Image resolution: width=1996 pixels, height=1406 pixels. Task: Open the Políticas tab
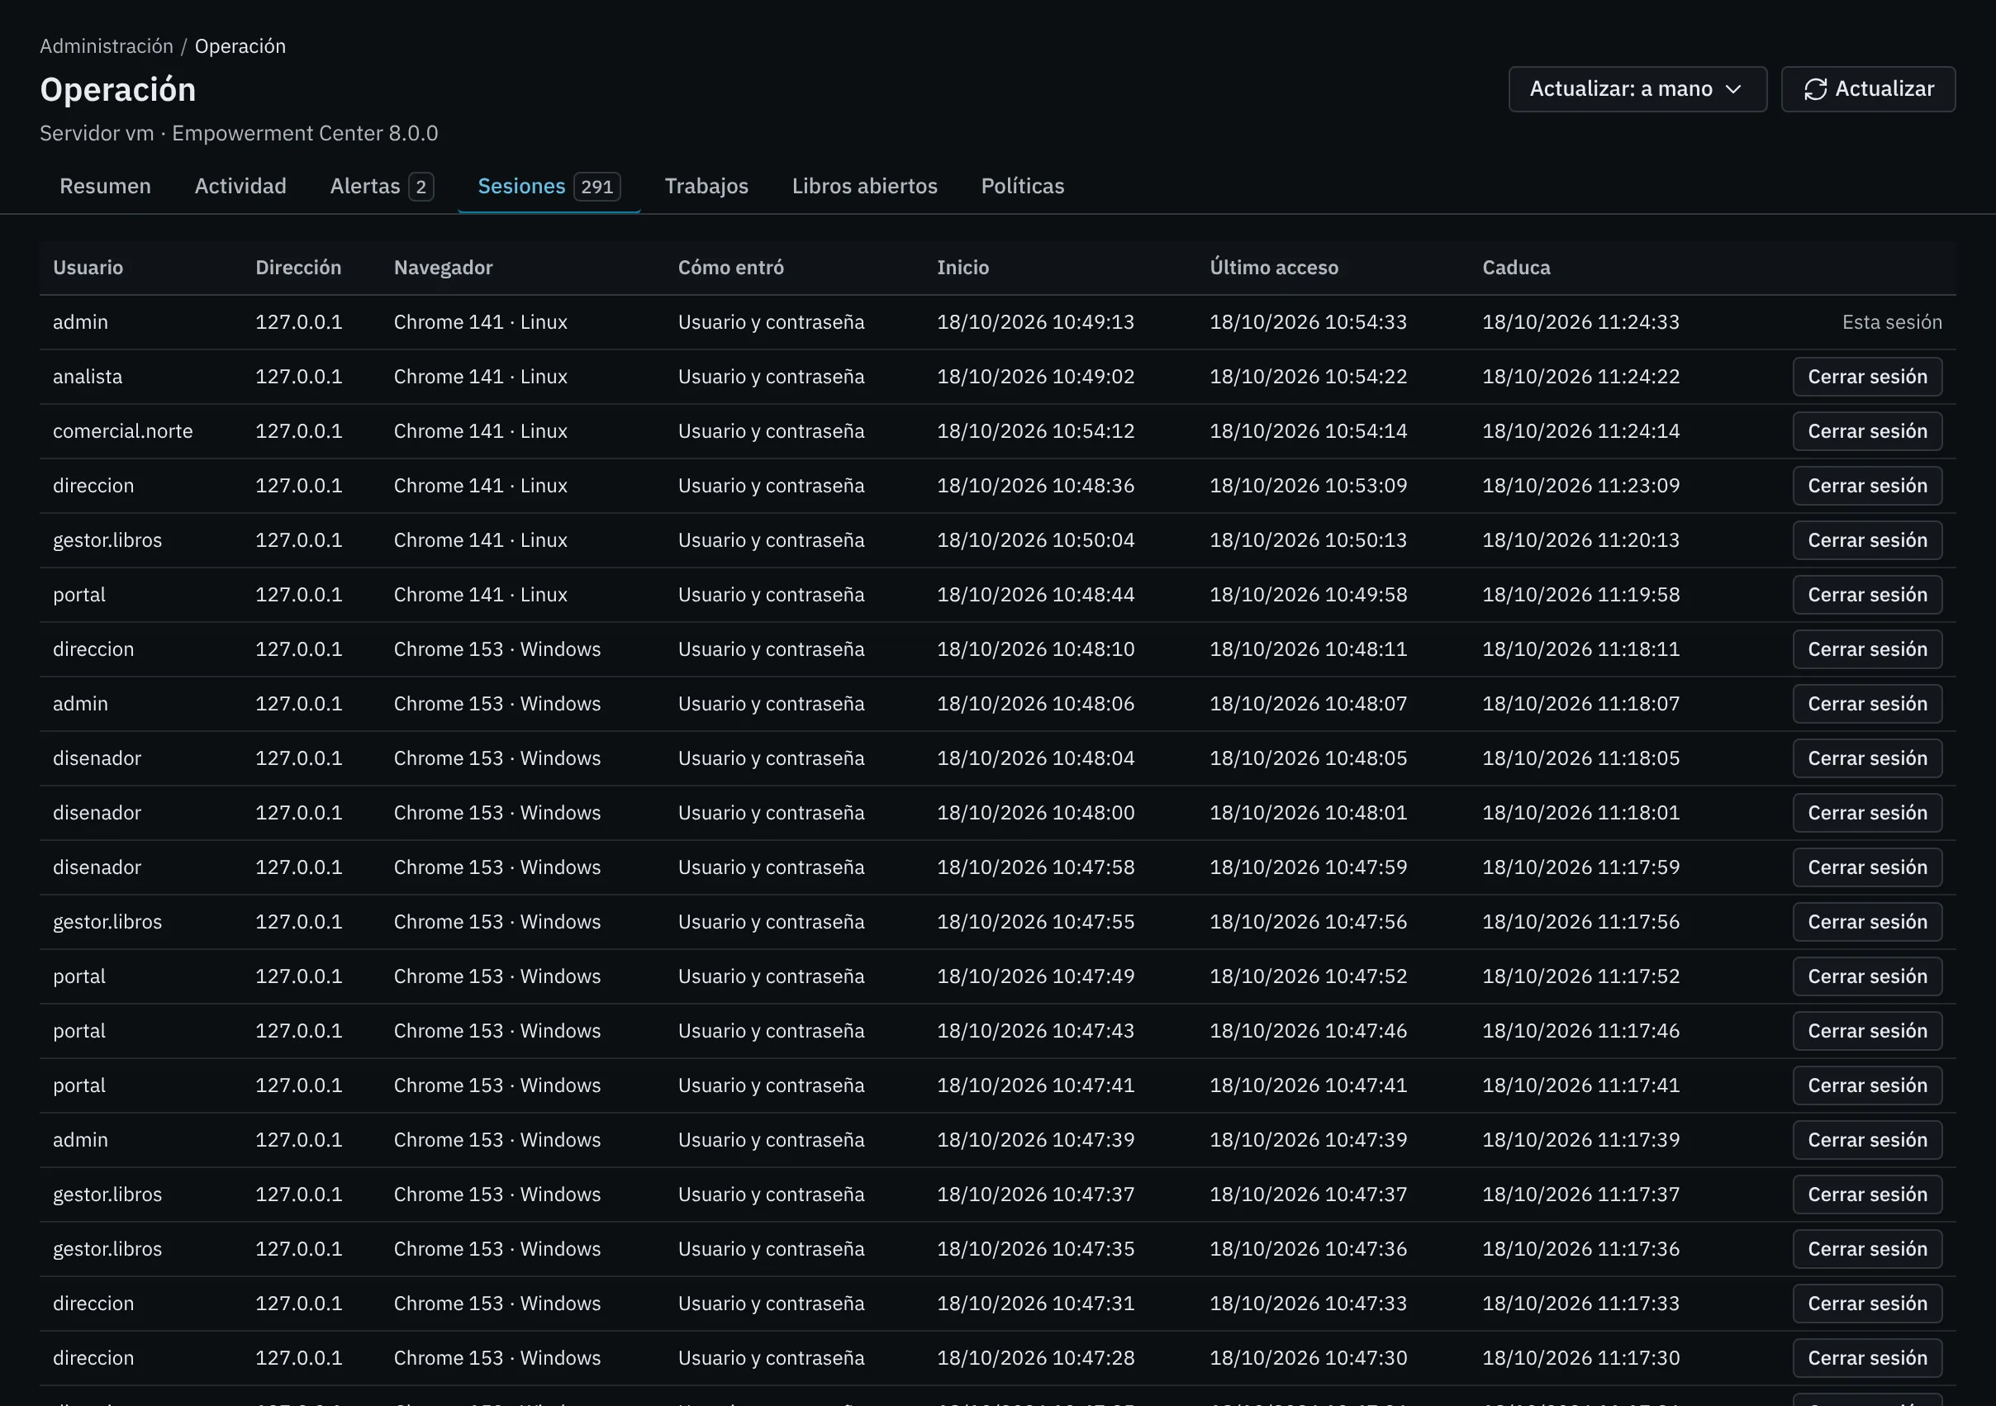[1022, 186]
